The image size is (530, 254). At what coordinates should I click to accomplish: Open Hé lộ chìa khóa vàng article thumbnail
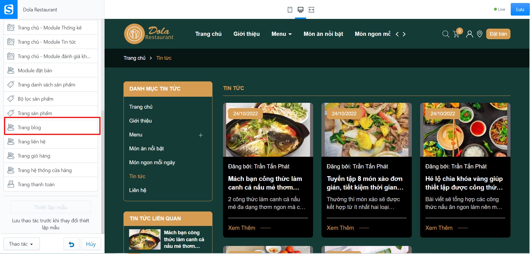click(465, 130)
